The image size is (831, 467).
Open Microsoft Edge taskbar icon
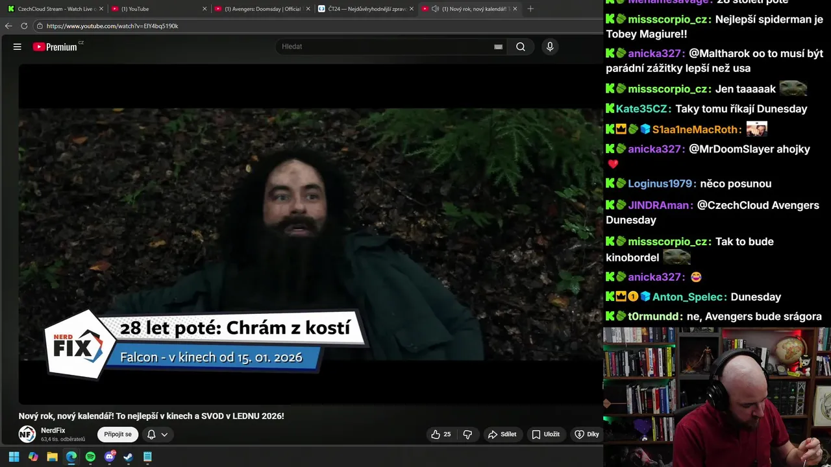(x=71, y=457)
